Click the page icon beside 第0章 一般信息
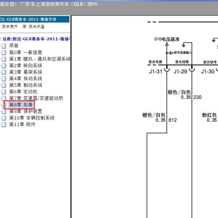 coord(4,53)
